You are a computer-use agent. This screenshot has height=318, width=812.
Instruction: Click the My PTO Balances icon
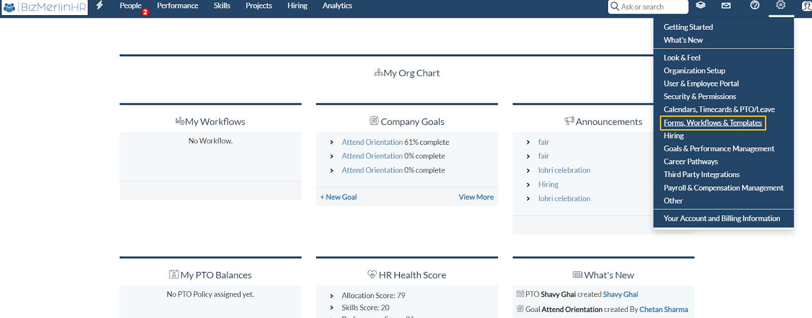[174, 274]
